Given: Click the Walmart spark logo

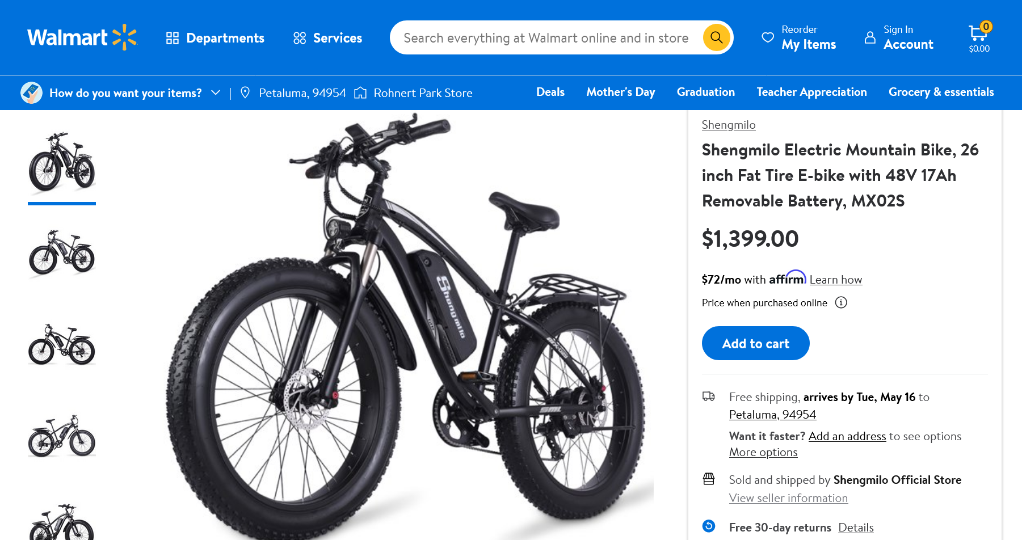Looking at the screenshot, I should point(124,37).
